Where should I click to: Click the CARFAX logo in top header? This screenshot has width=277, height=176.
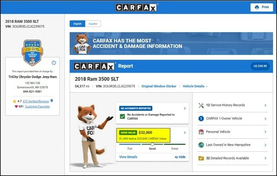(x=136, y=8)
